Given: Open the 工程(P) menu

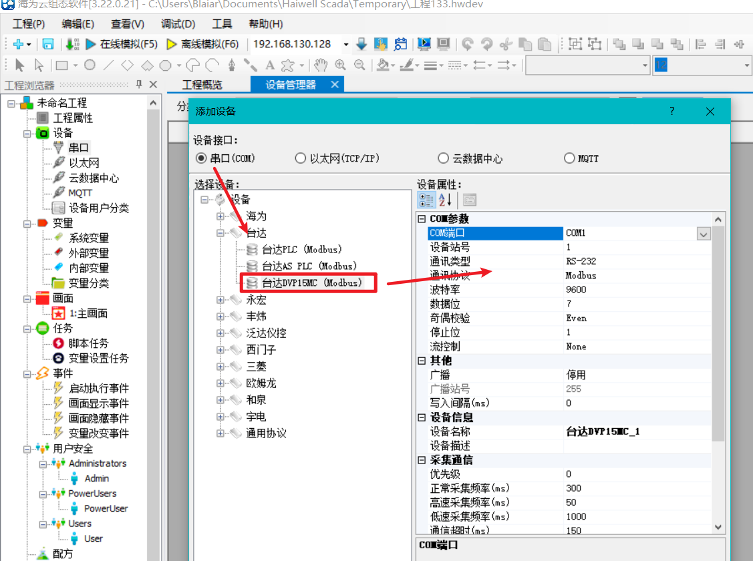Looking at the screenshot, I should click(x=29, y=24).
